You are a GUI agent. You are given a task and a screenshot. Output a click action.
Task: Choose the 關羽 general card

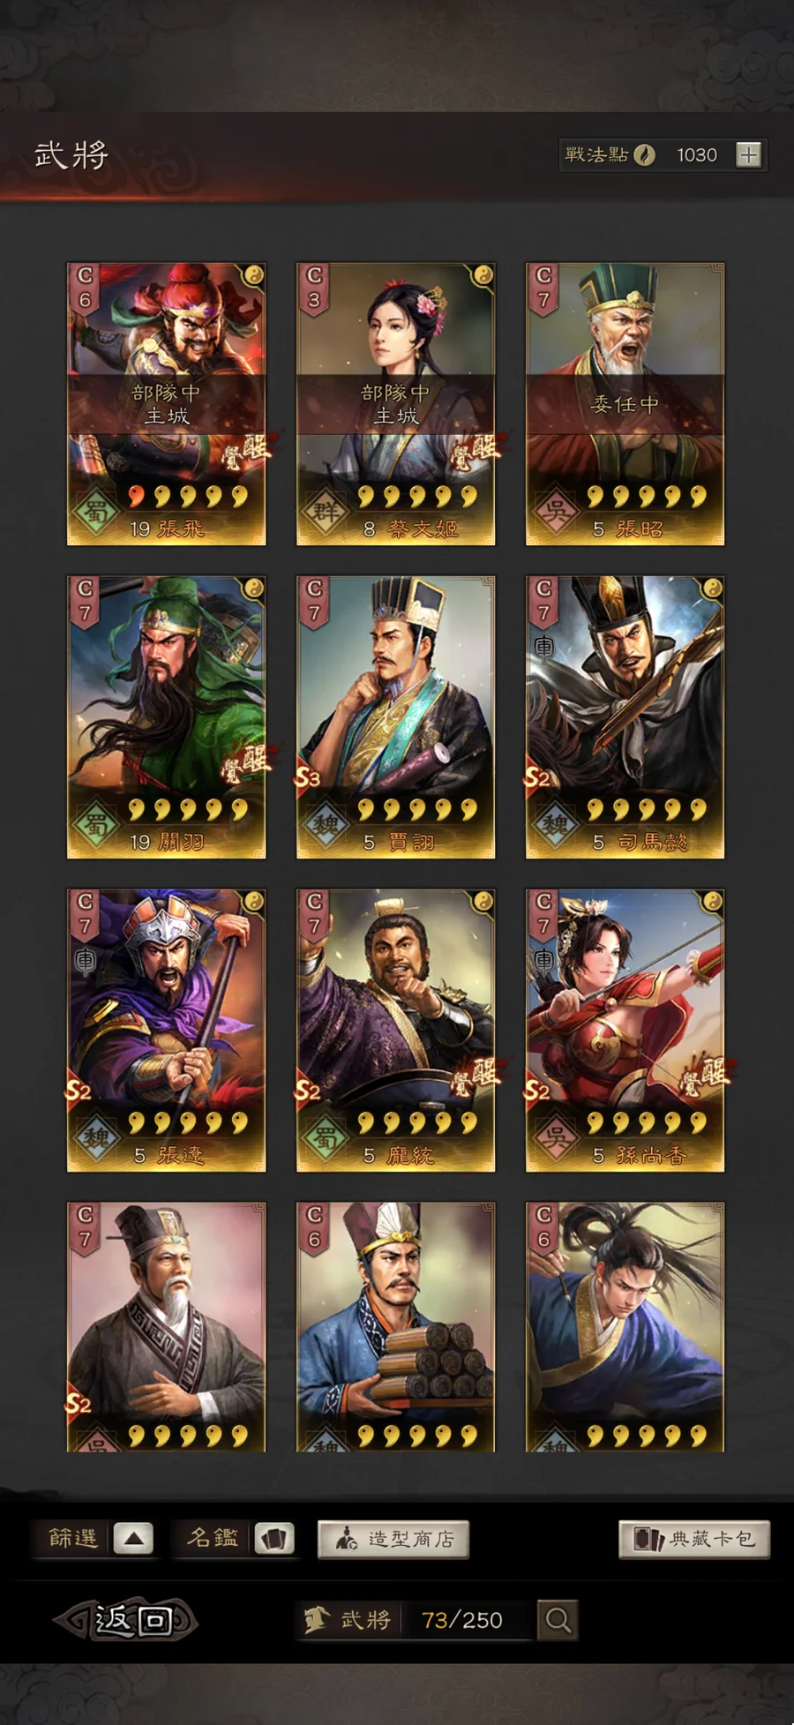point(167,717)
